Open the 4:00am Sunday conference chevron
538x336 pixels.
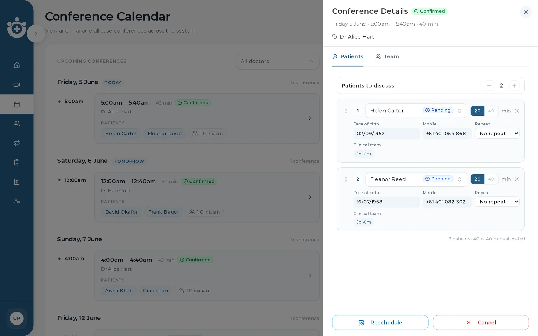[310, 275]
